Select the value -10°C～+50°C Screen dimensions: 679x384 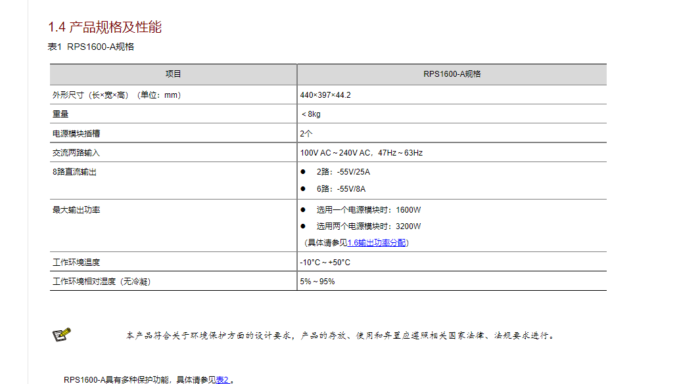[325, 262]
